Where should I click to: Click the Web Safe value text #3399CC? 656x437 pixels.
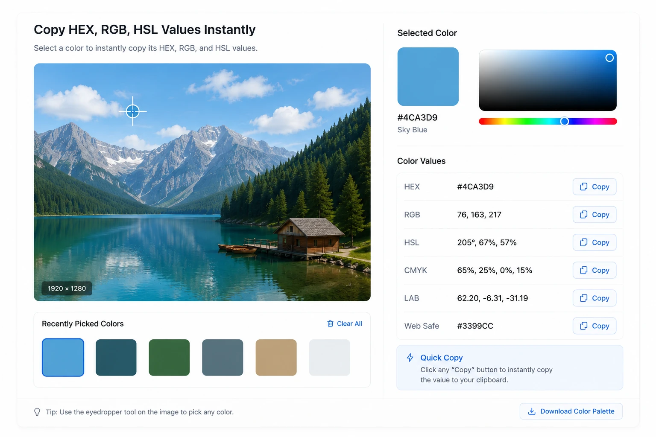[475, 326]
